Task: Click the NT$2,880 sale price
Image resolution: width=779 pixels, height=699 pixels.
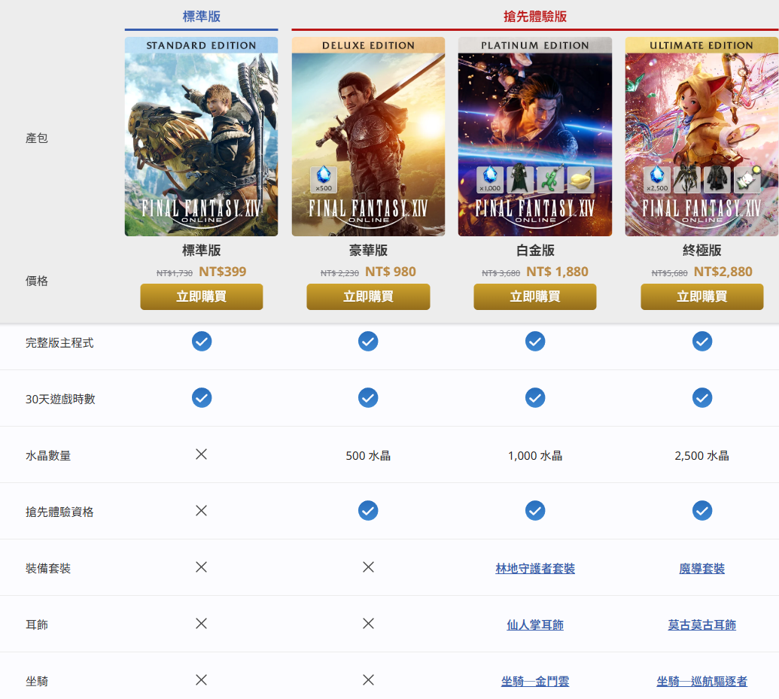Action: pos(723,272)
